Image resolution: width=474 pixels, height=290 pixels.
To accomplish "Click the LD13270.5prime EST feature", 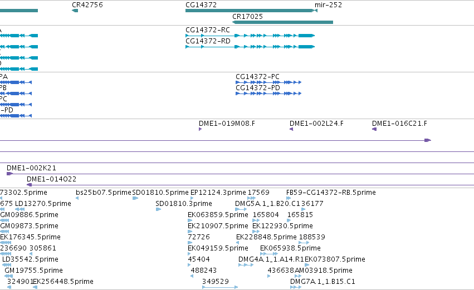I will 19,209.
